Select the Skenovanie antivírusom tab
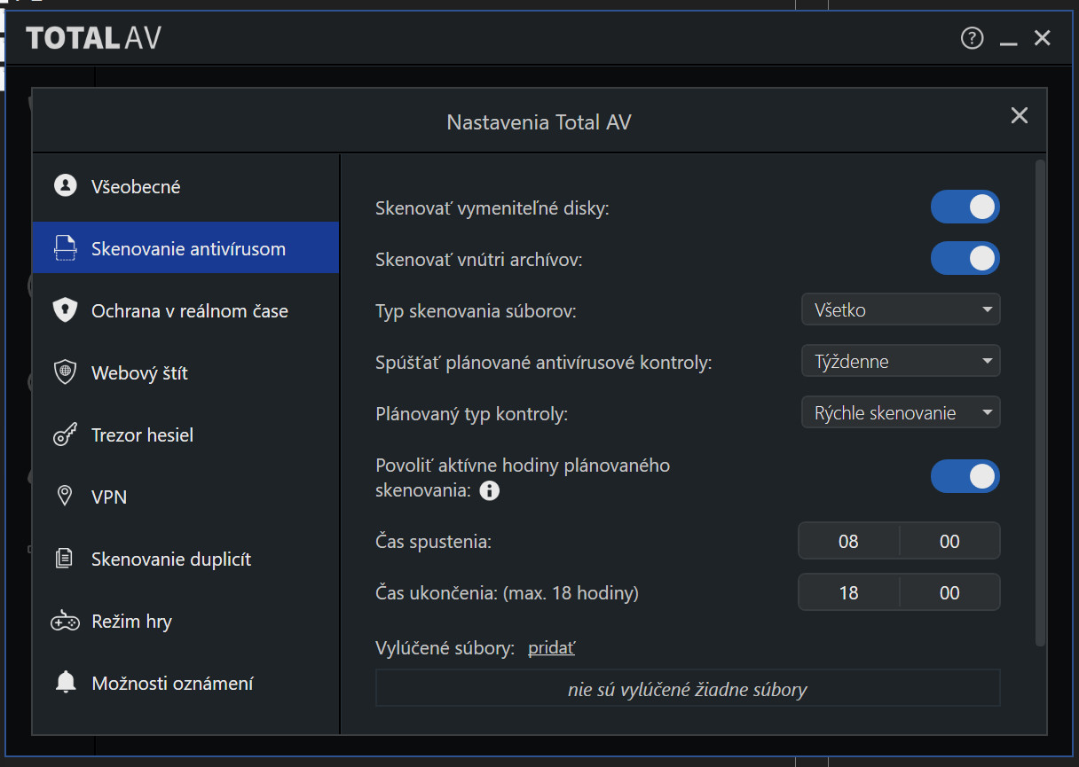Screen dimensions: 1079x767 (x=187, y=248)
